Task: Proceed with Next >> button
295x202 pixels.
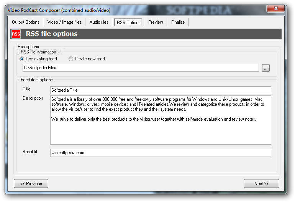Action: (x=261, y=183)
